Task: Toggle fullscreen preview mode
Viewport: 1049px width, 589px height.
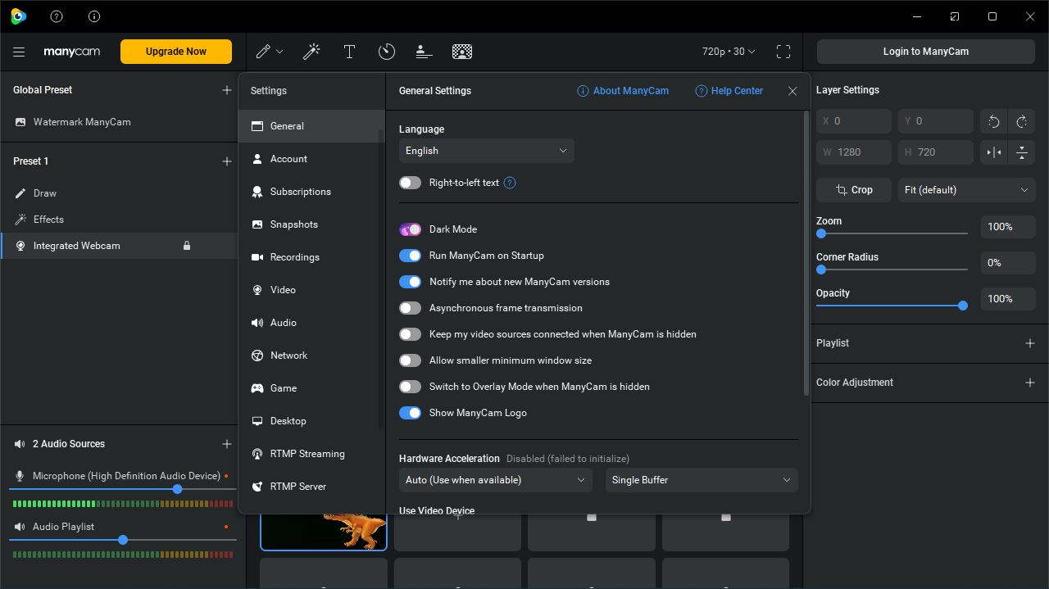Action: pyautogui.click(x=783, y=52)
